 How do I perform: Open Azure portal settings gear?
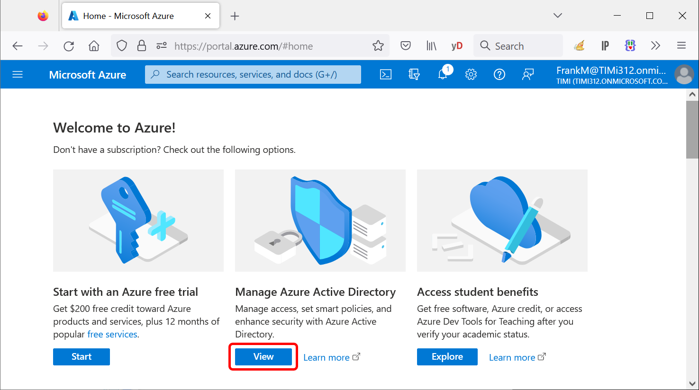click(x=471, y=74)
